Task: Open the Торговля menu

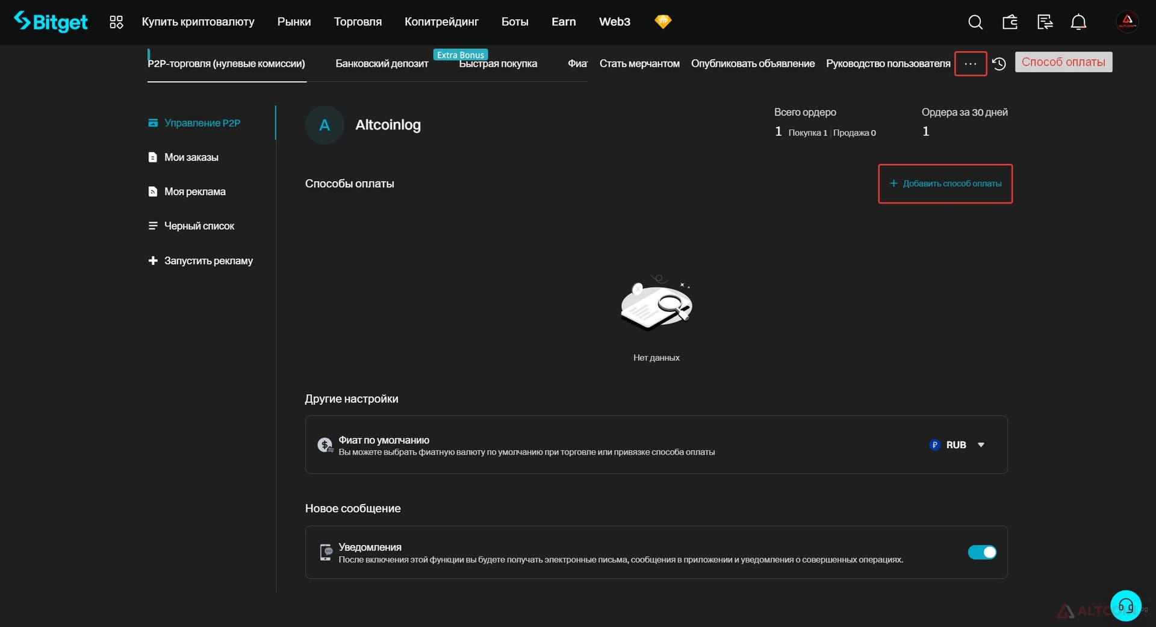Action: click(x=358, y=22)
